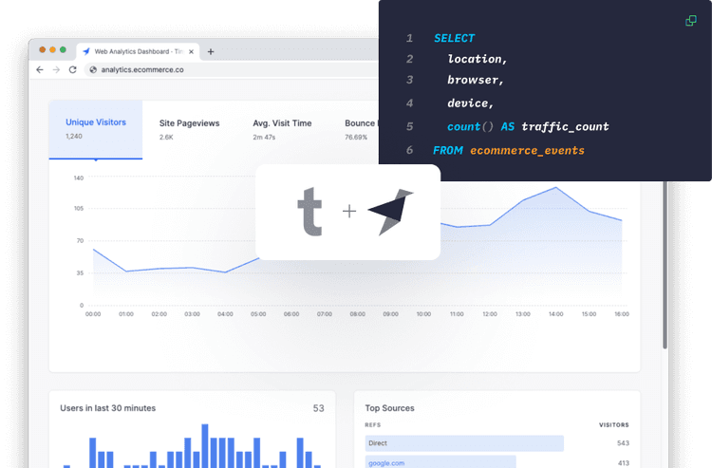This screenshot has width=712, height=468.
Task: Click the 'Users in last 30 minutes' heading
Action: tap(107, 408)
